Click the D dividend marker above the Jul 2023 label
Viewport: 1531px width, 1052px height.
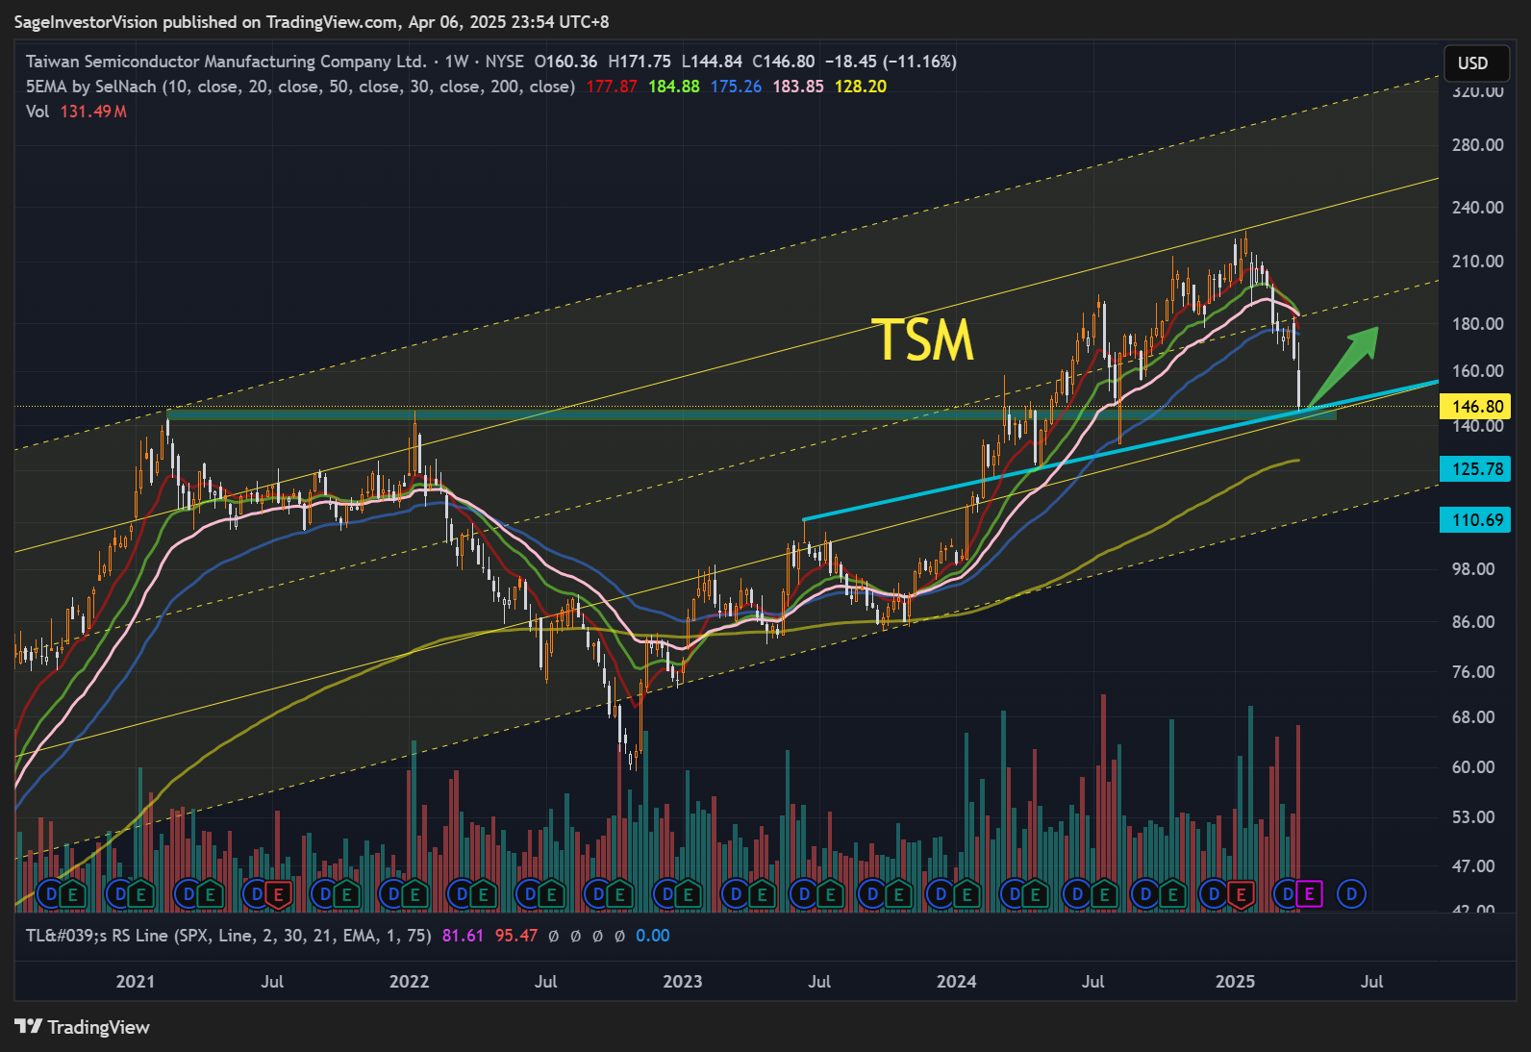pyautogui.click(x=804, y=895)
